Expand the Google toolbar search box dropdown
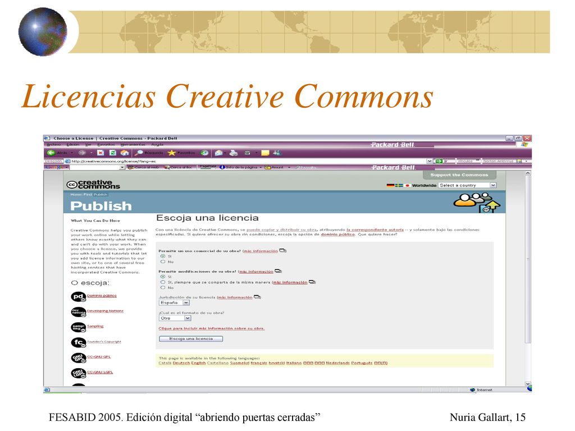 pos(122,167)
